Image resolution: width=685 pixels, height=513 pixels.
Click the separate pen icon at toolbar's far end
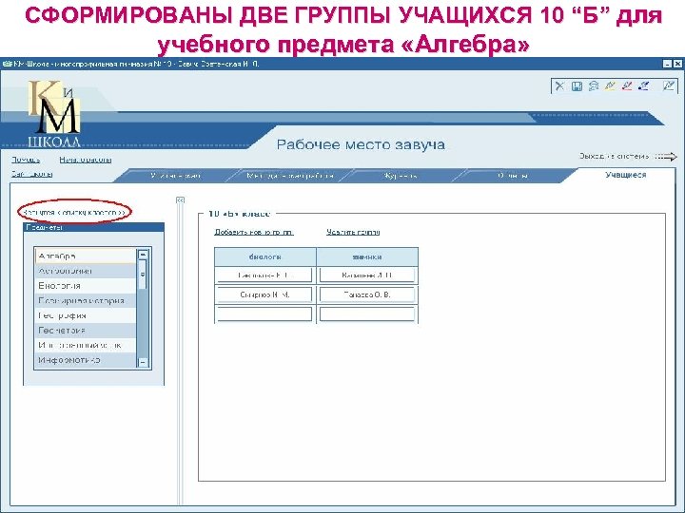pos(669,85)
